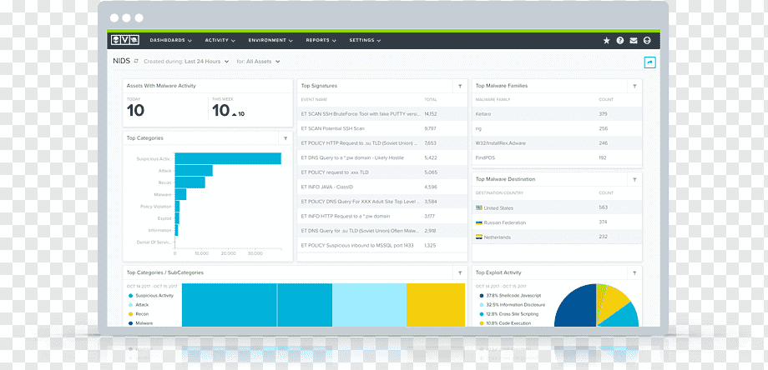The image size is (768, 370).
Task: Open the mail envelope icon
Action: (x=634, y=41)
